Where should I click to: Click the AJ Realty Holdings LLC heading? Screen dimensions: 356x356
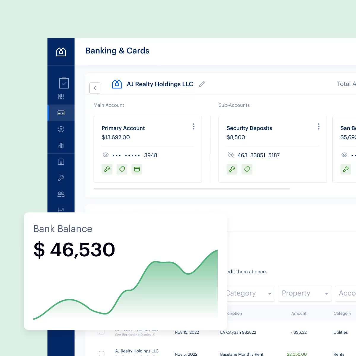160,84
